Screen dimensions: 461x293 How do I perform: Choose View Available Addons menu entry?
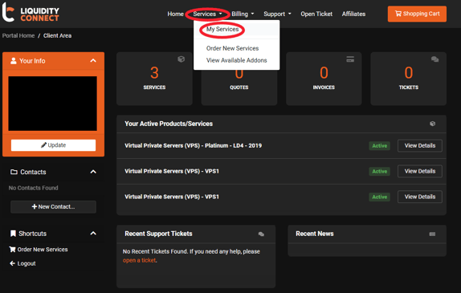(237, 60)
